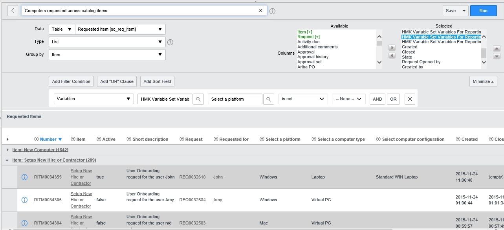The image size is (504, 230).
Task: Expand the New Computer group
Action: 7,150
